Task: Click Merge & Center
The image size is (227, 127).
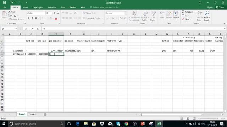Action: (92, 18)
